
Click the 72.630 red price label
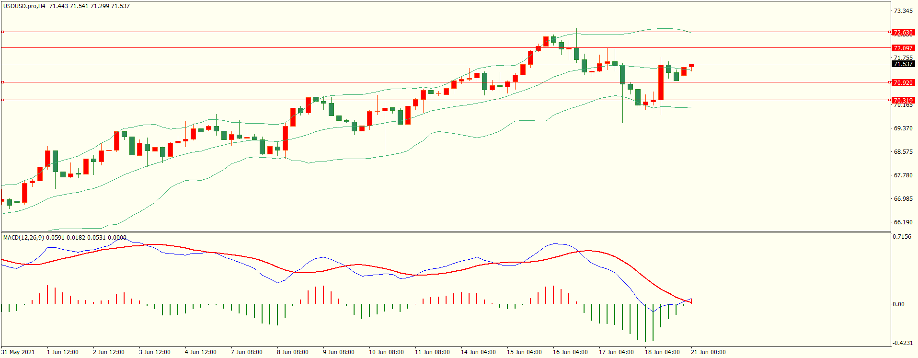pos(903,33)
